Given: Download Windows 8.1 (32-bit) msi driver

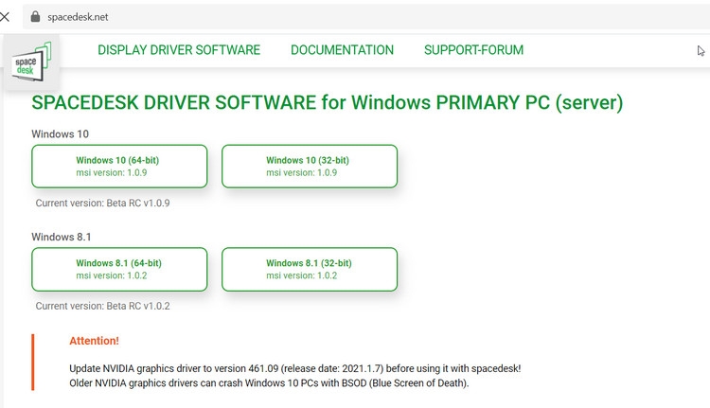Looking at the screenshot, I should [x=310, y=269].
